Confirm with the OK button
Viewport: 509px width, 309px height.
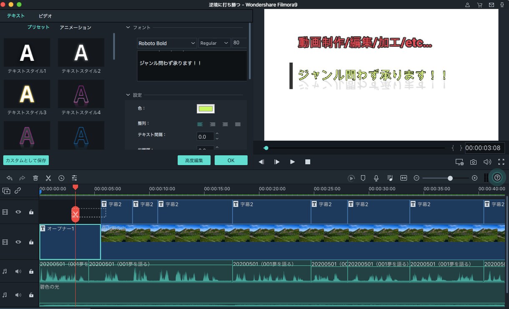tap(231, 160)
